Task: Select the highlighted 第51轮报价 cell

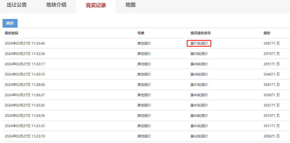Action: click(x=199, y=43)
